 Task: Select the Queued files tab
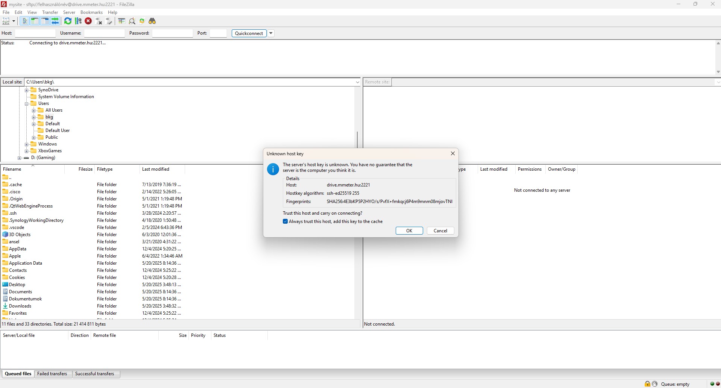[x=18, y=374]
